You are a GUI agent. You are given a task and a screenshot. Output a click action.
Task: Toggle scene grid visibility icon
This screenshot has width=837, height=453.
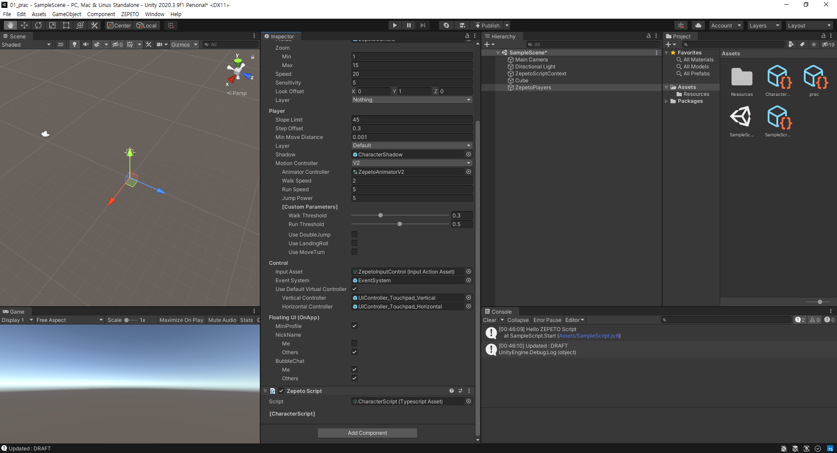(x=130, y=44)
